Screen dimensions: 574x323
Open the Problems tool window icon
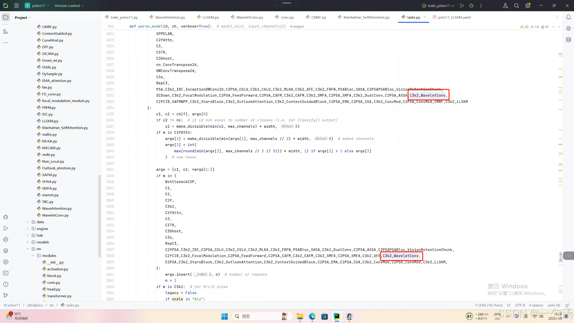click(x=6, y=284)
